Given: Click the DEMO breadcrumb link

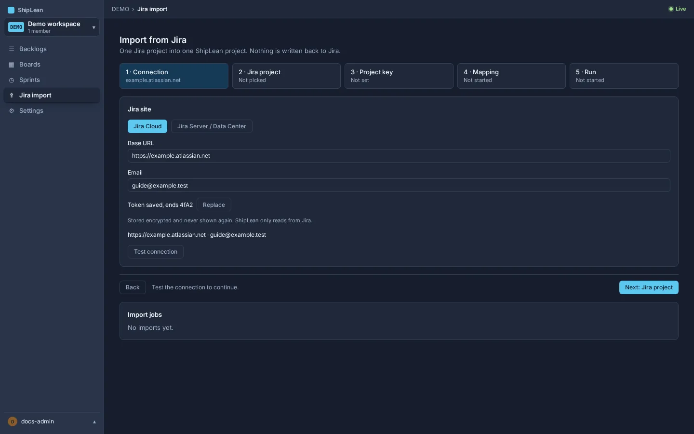Looking at the screenshot, I should (120, 9).
